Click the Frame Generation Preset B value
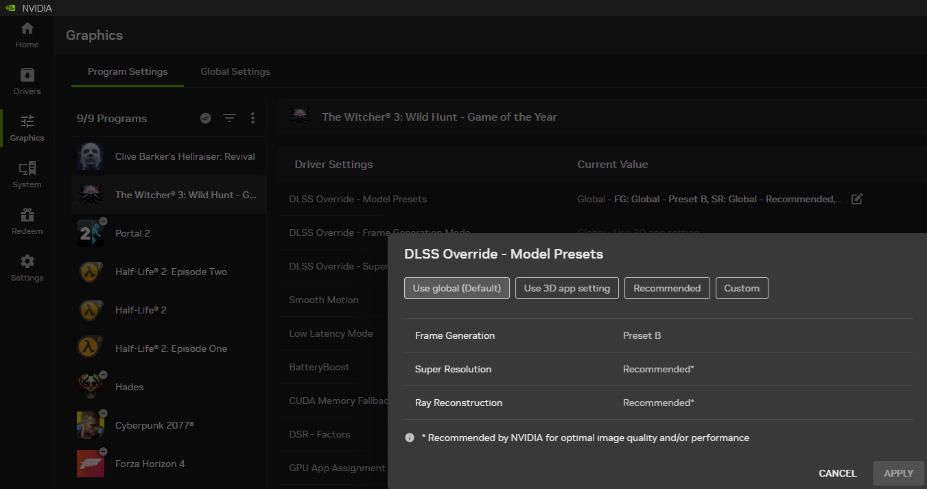927x489 pixels. pyautogui.click(x=642, y=335)
